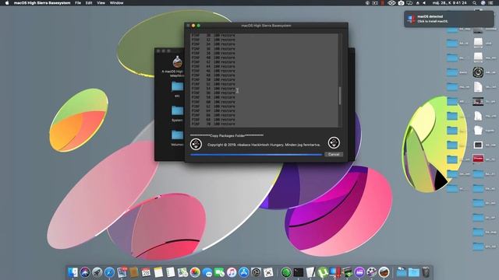The image size is (499, 280).
Task: Open Calendar showing 28 in Dock
Action: [146, 272]
